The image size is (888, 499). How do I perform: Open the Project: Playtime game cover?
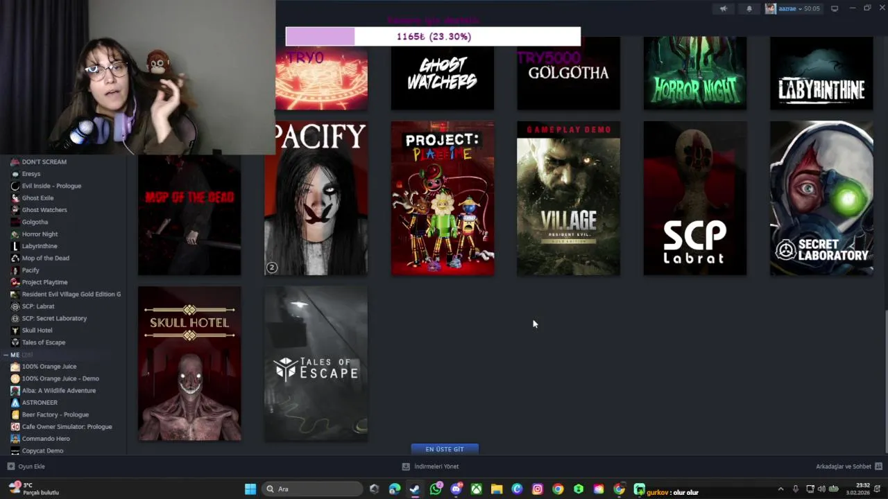pos(443,198)
